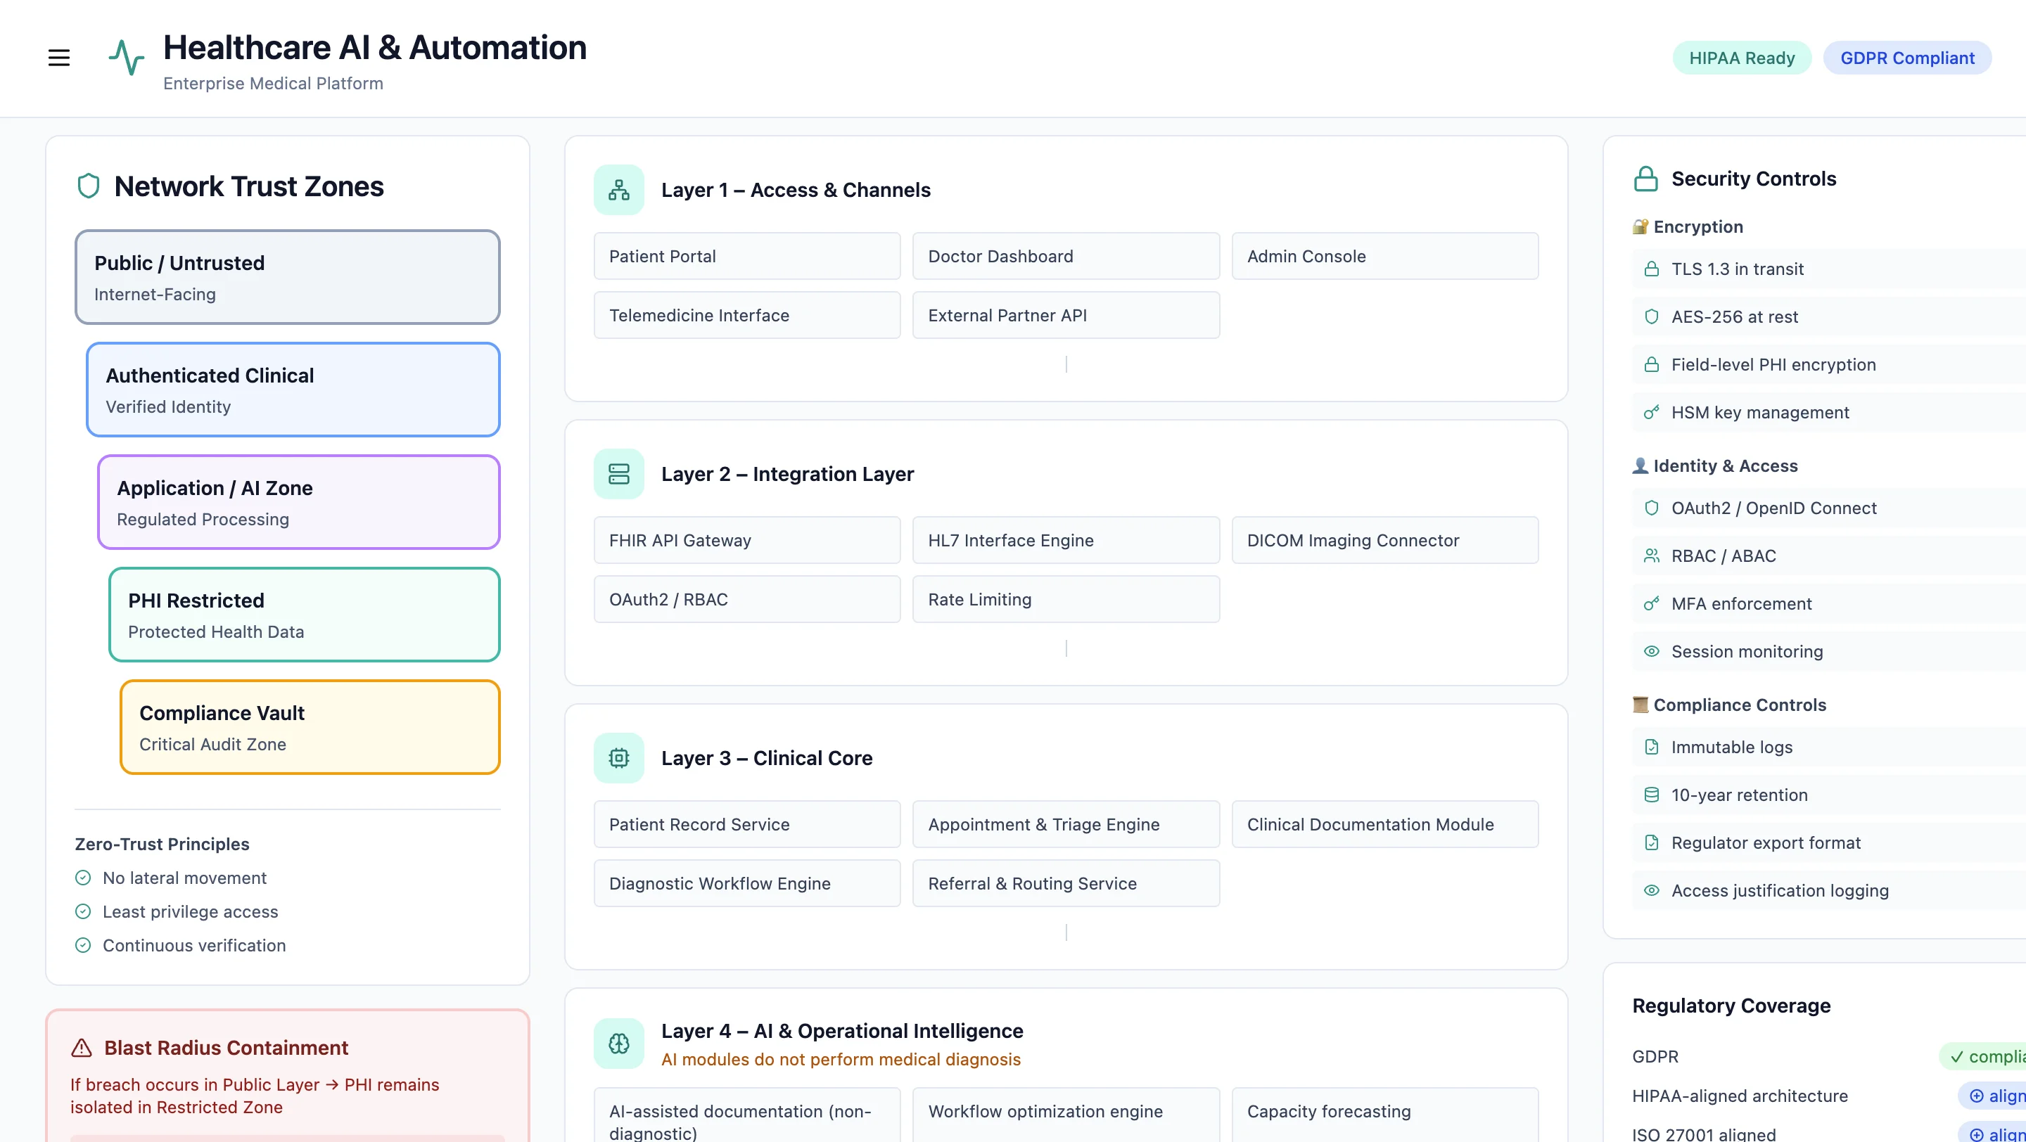Click the Security Controls padlock icon

point(1646,179)
